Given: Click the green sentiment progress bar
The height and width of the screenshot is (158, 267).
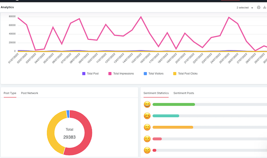Looking at the screenshot, I should (174, 104).
